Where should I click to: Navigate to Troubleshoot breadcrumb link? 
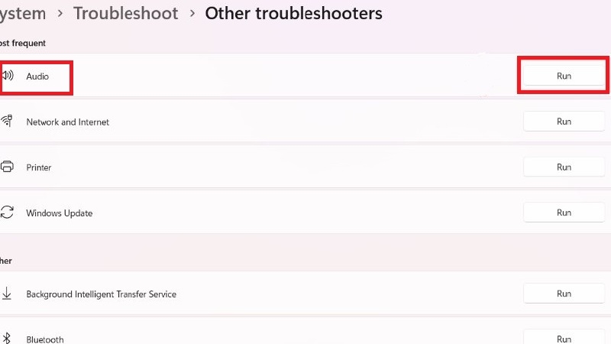point(125,13)
